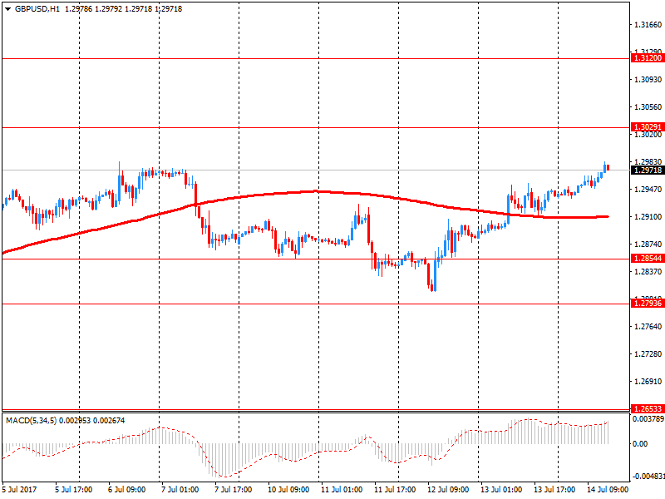Viewport: 665px width, 499px height.
Task: Click the 1.29470 price scale value
Action: click(648, 190)
